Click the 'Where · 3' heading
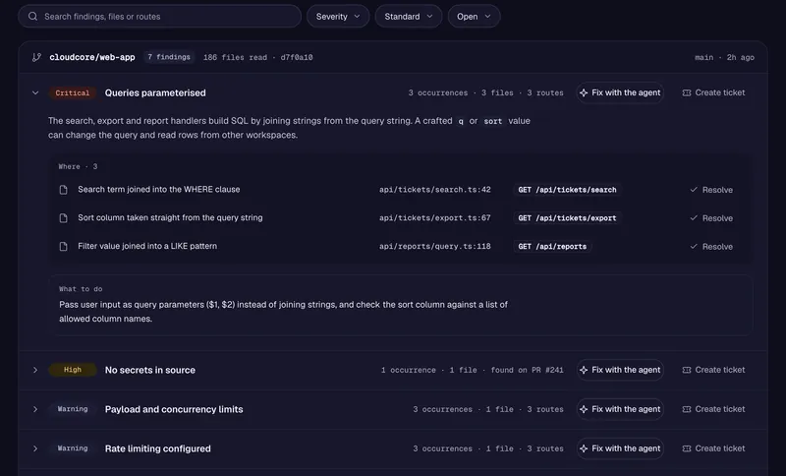The height and width of the screenshot is (476, 786). [x=78, y=166]
